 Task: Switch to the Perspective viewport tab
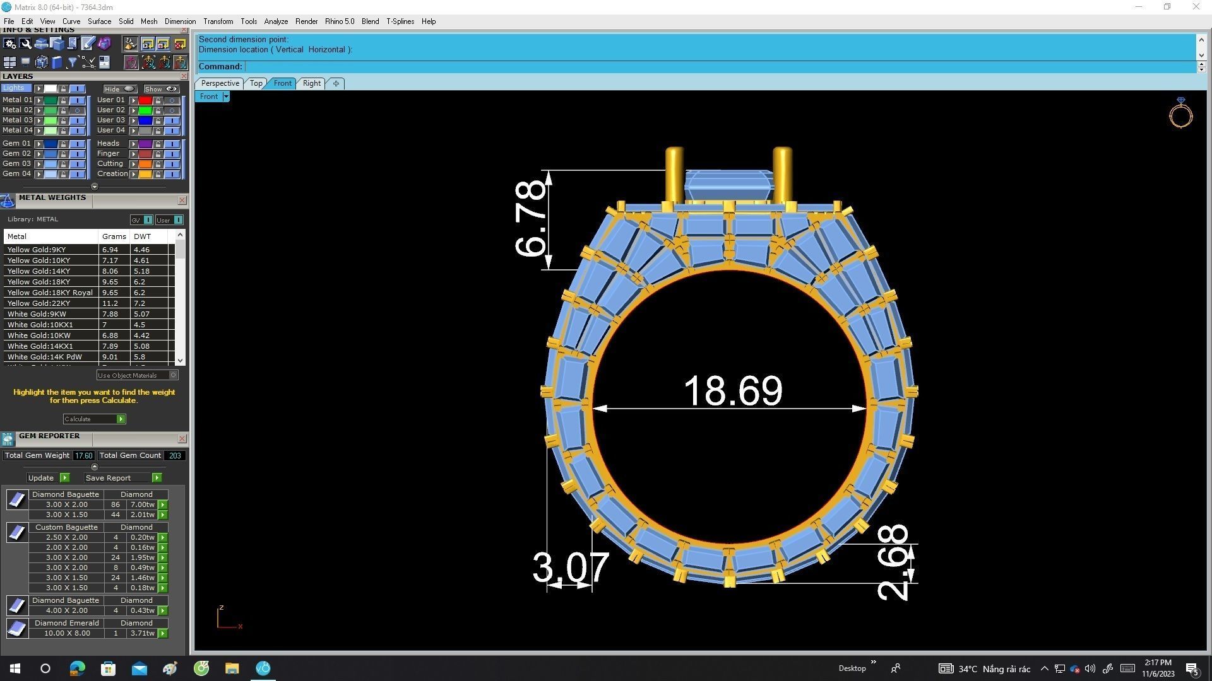(x=220, y=83)
